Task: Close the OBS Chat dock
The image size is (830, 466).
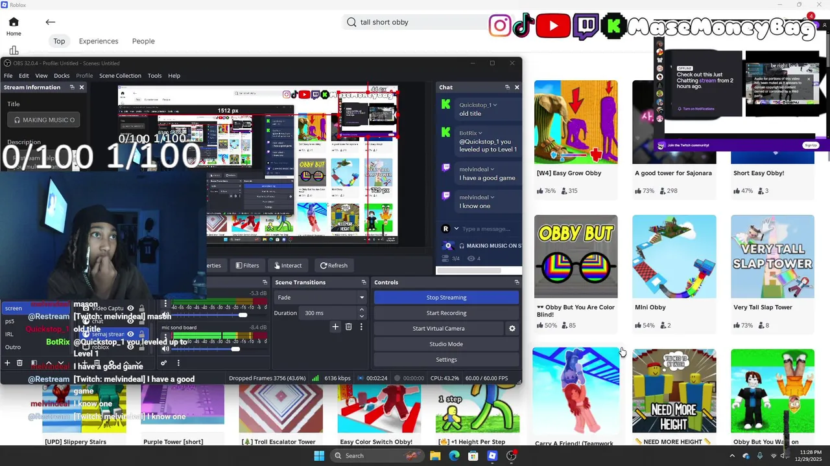Action: coord(517,87)
